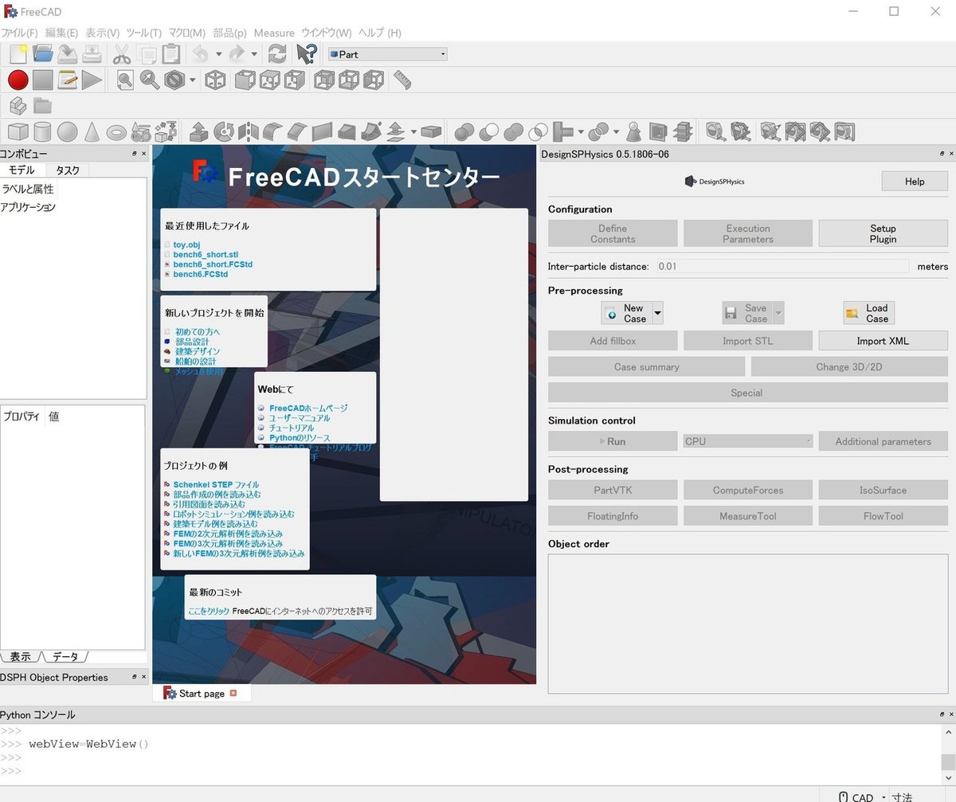
Task: Set the Isometric view cube icon
Action: pyautogui.click(x=215, y=80)
